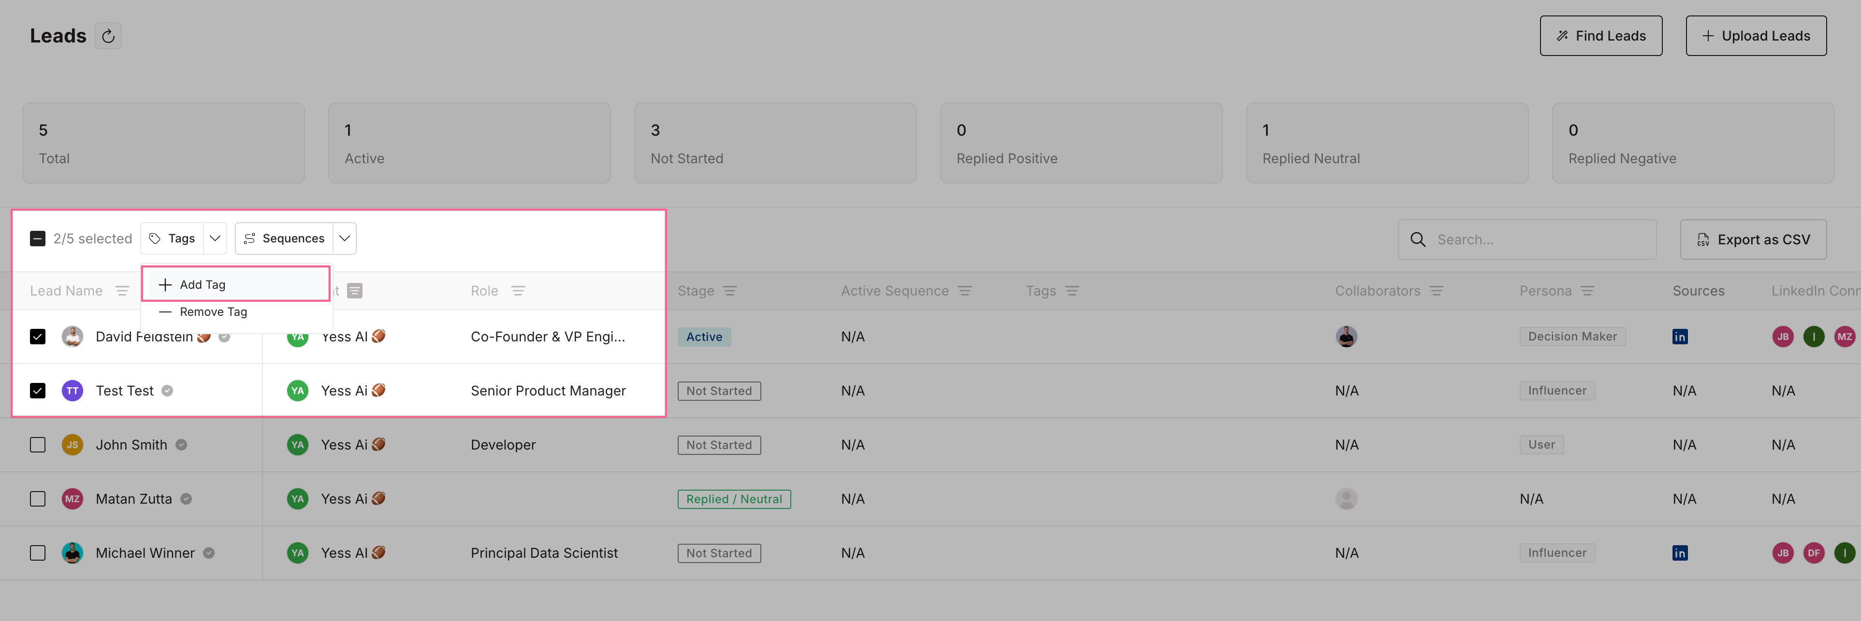Select the John Smith lead checkbox
Viewport: 1861px width, 621px height.
(x=38, y=445)
